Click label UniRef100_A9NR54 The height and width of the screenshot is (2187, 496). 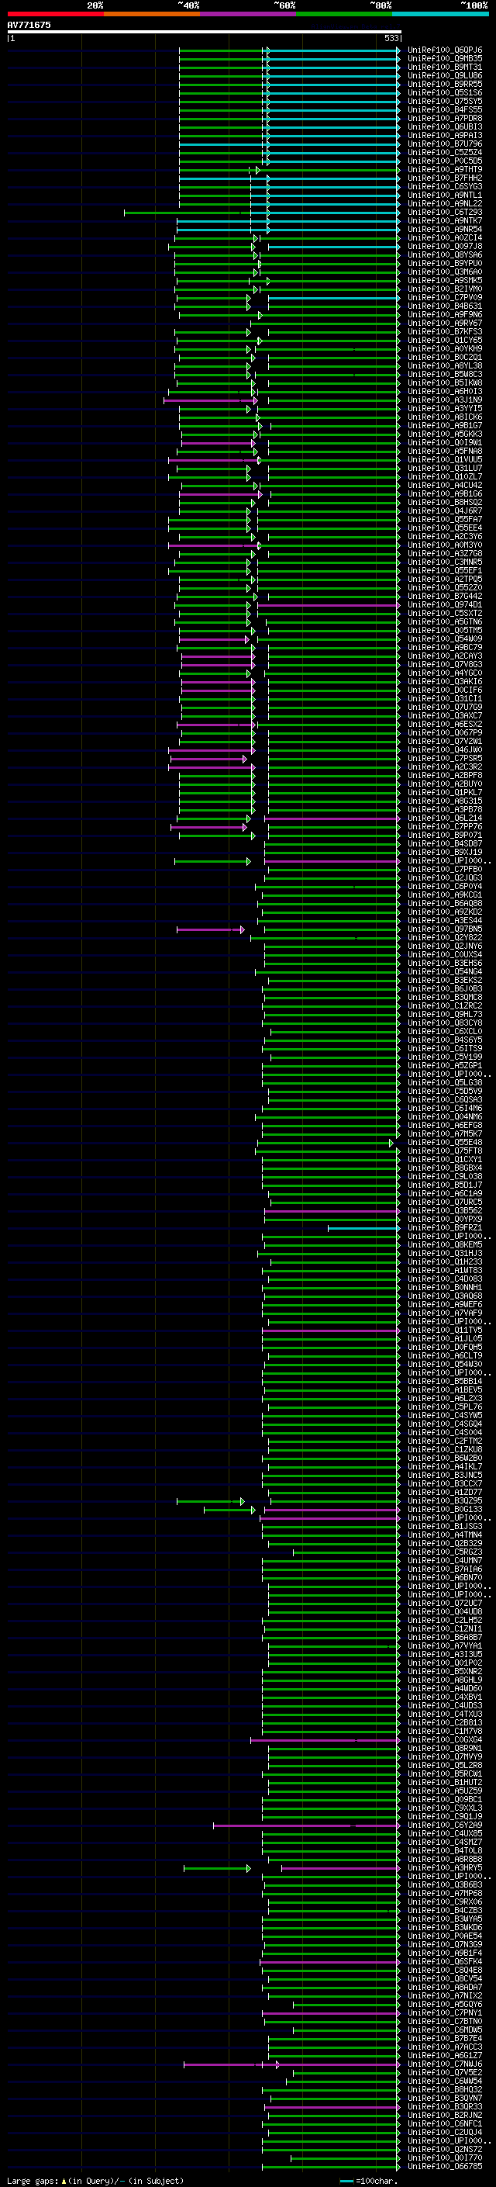445,229
